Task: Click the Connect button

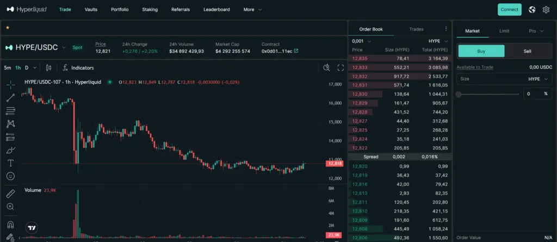Action: tap(509, 10)
